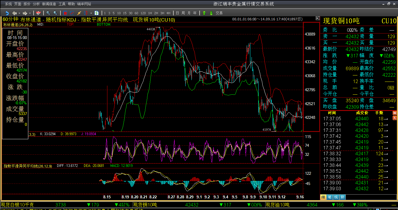Collapse side panel with top arrow icon

pos(318,18)
